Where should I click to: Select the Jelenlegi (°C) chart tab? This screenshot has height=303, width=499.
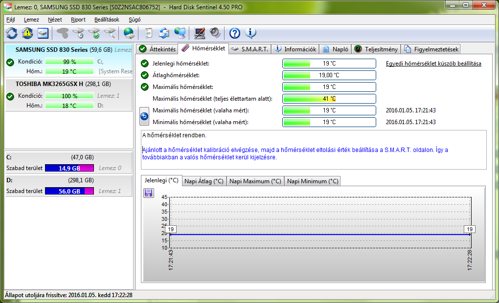point(161,180)
